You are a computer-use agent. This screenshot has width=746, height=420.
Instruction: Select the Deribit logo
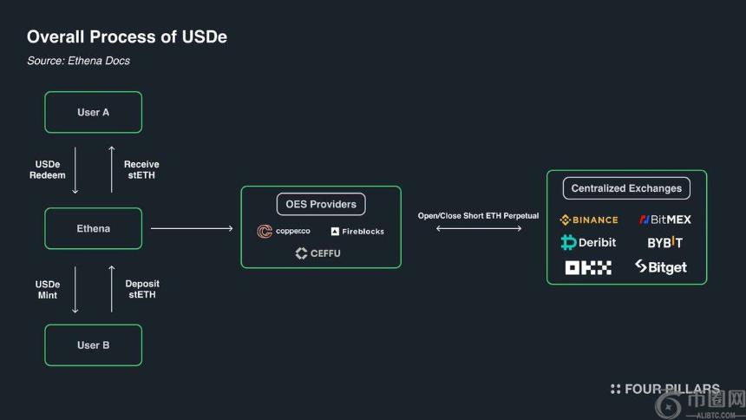tap(588, 242)
